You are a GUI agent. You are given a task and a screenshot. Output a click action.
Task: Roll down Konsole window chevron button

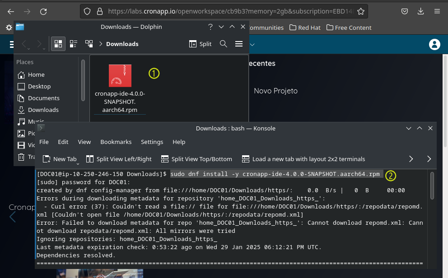click(x=409, y=129)
